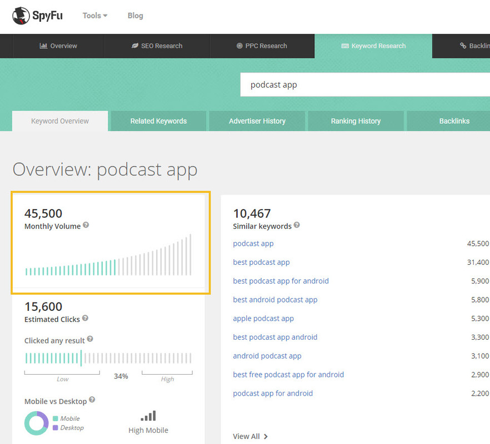Expand View All similar keywords
The height and width of the screenshot is (444, 490).
coord(250,436)
